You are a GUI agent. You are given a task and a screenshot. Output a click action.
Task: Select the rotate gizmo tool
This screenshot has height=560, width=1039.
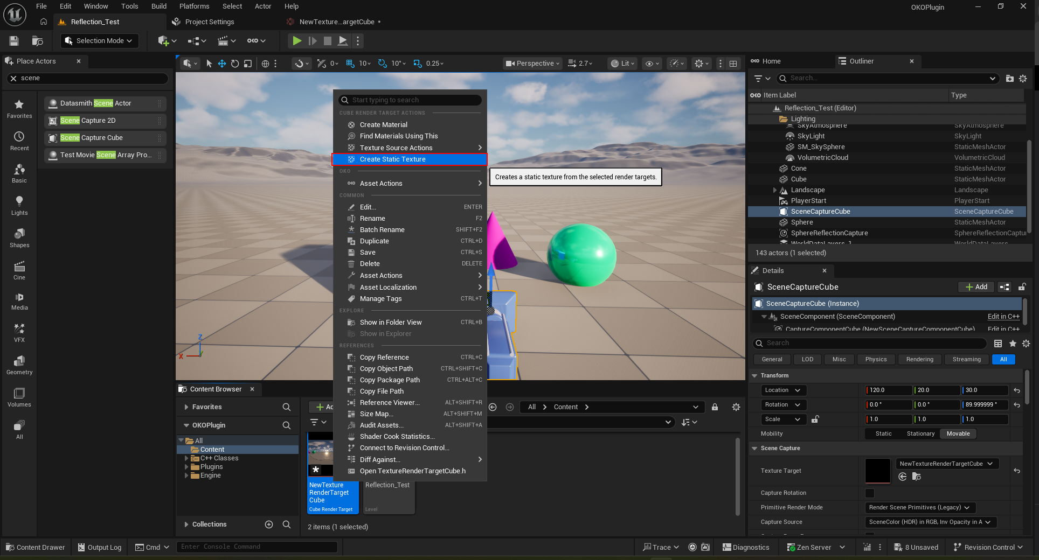click(x=235, y=64)
